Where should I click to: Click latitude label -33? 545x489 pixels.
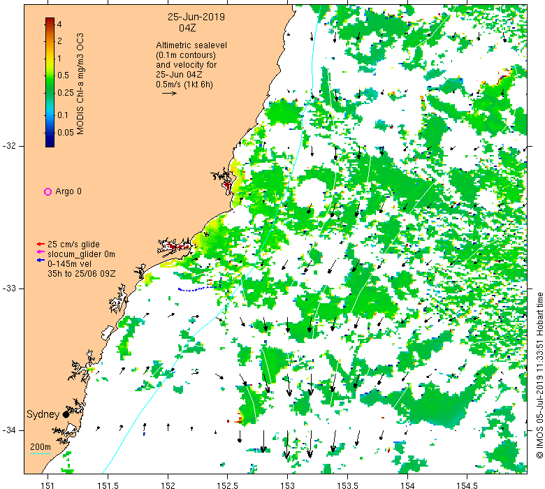pos(9,288)
